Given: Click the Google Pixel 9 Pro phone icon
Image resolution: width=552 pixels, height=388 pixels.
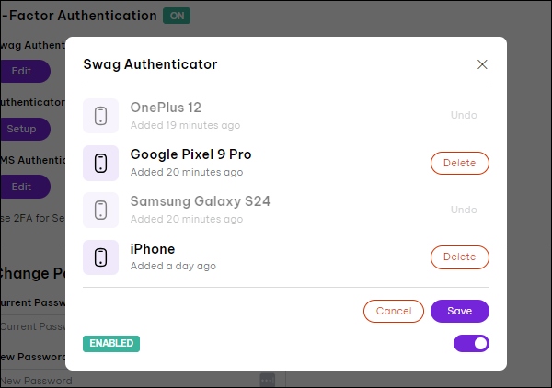Looking at the screenshot, I should click(100, 163).
